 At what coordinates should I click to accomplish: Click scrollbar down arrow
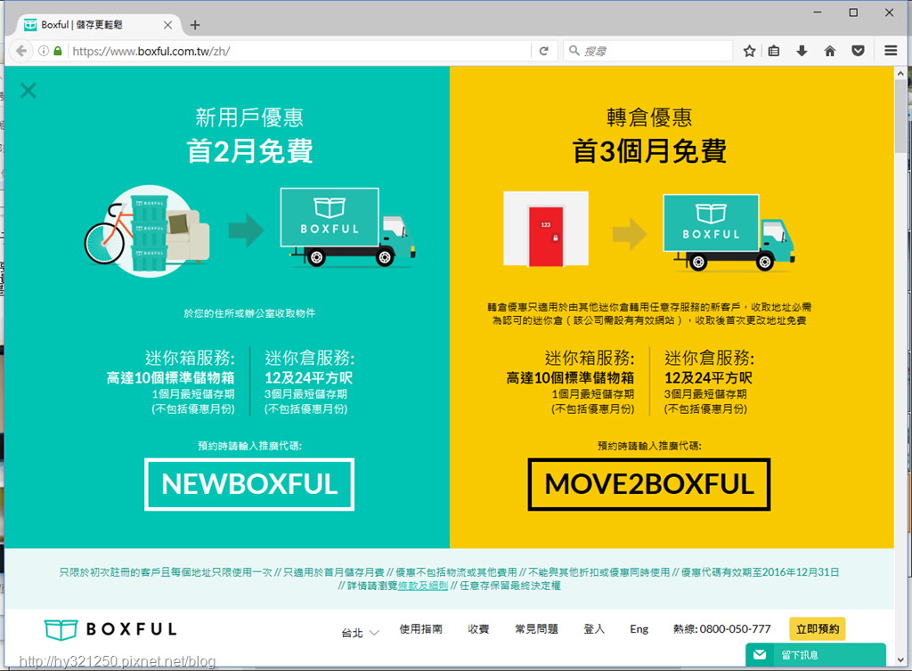(900, 660)
